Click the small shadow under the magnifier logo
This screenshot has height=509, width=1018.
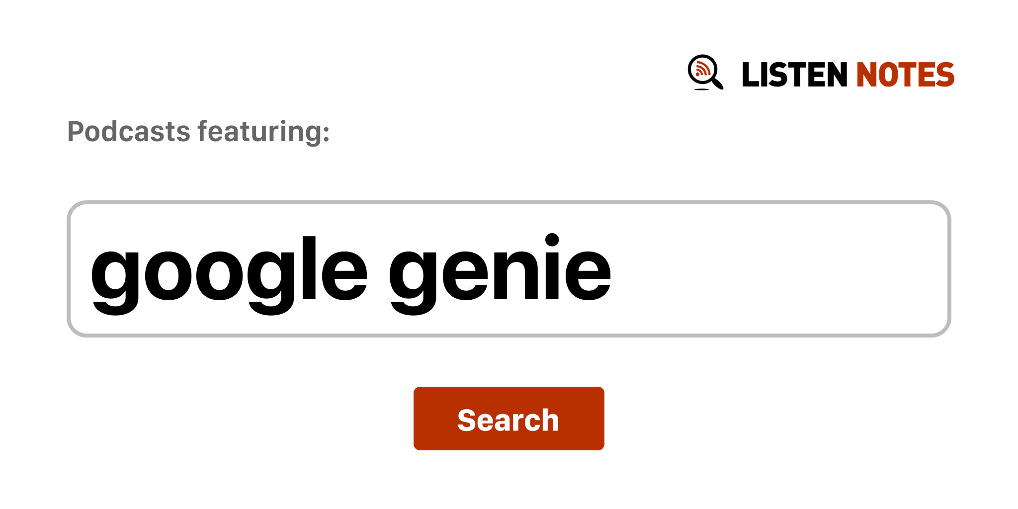point(701,89)
